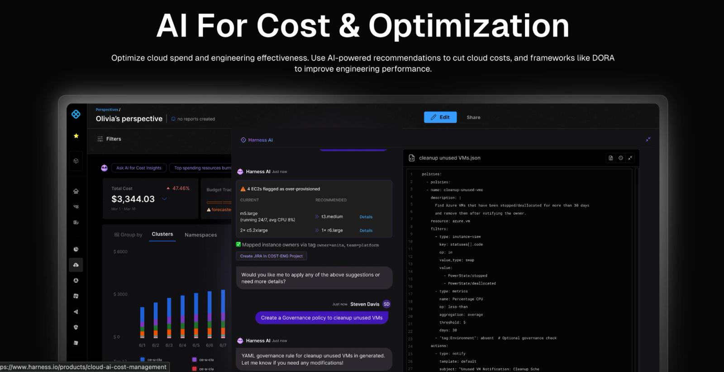Expand the Total Cost chevron dropdown
This screenshot has width=724, height=372.
click(164, 199)
